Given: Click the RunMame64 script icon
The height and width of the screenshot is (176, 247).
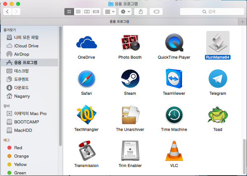Looking at the screenshot, I should [x=218, y=42].
